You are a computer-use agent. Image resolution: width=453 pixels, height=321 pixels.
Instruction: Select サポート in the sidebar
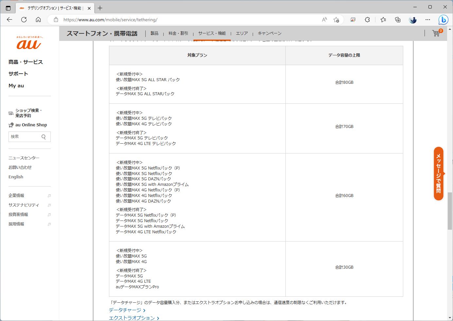(18, 74)
